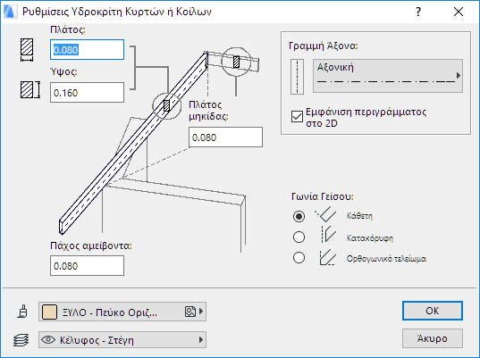This screenshot has width=480, height=358.
Task: Click the Ορθογωνικό τελείωμα diagram icon
Action: pyautogui.click(x=327, y=257)
